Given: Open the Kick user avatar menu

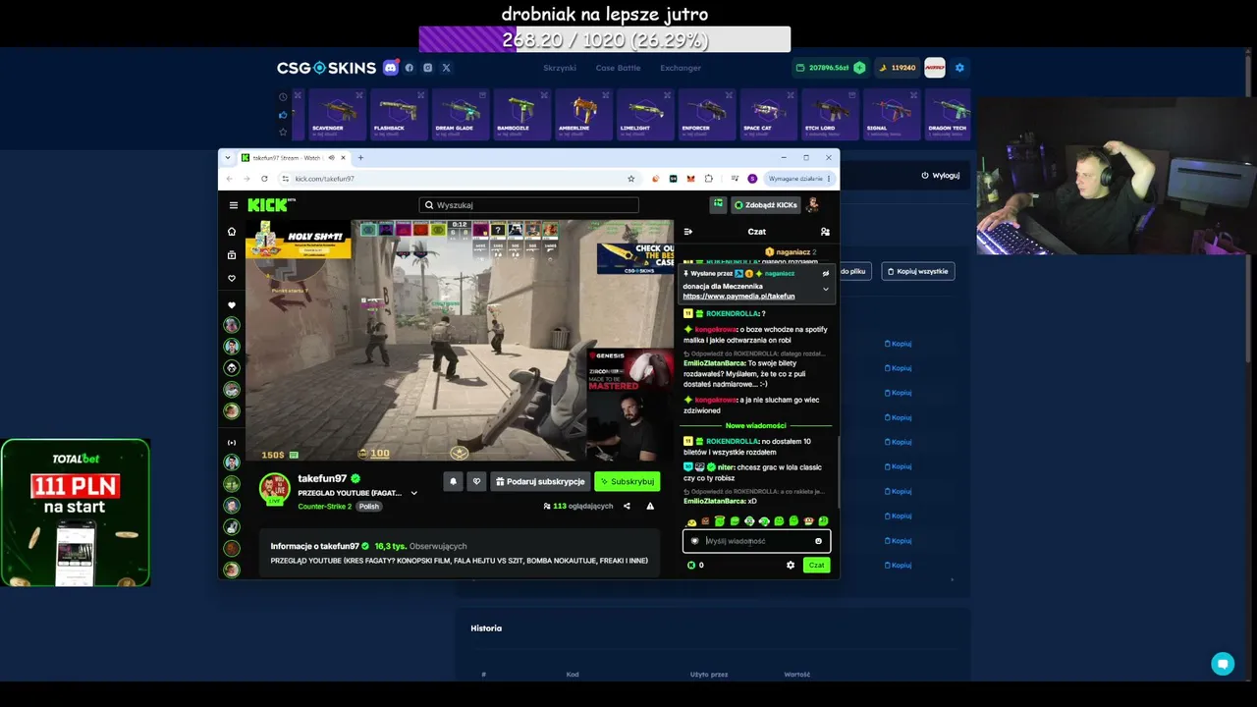Looking at the screenshot, I should pyautogui.click(x=813, y=205).
